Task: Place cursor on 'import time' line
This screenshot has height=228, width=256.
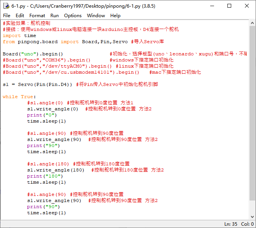Action: point(19,36)
